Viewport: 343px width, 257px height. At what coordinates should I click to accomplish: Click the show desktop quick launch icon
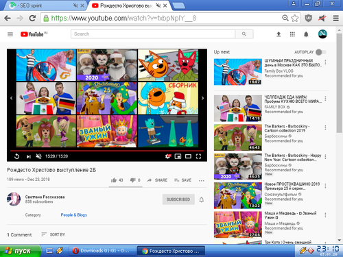pyautogui.click(x=49, y=251)
